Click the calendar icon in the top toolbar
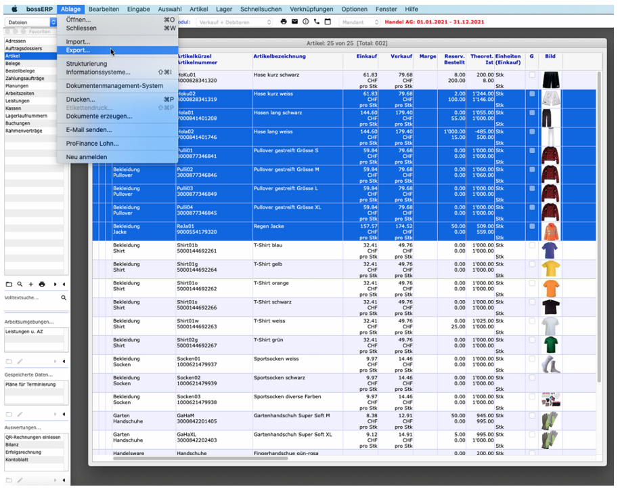Viewport: 620px width, 489px height. (x=328, y=22)
